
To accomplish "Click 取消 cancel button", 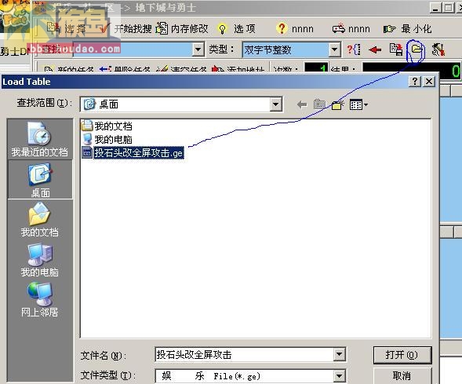I will coord(402,375).
